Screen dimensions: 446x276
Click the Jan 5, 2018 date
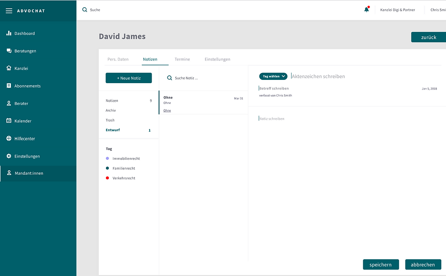429,89
